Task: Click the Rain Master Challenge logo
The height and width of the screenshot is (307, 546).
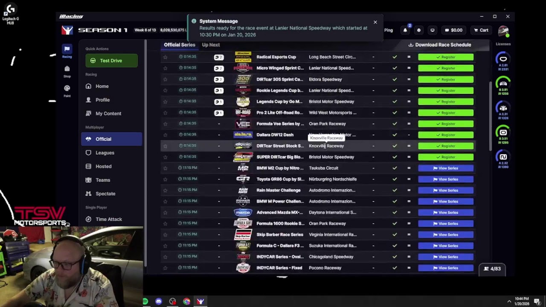Action: (243, 190)
